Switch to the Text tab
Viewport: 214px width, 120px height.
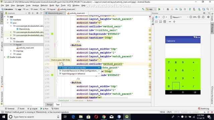click(x=58, y=104)
